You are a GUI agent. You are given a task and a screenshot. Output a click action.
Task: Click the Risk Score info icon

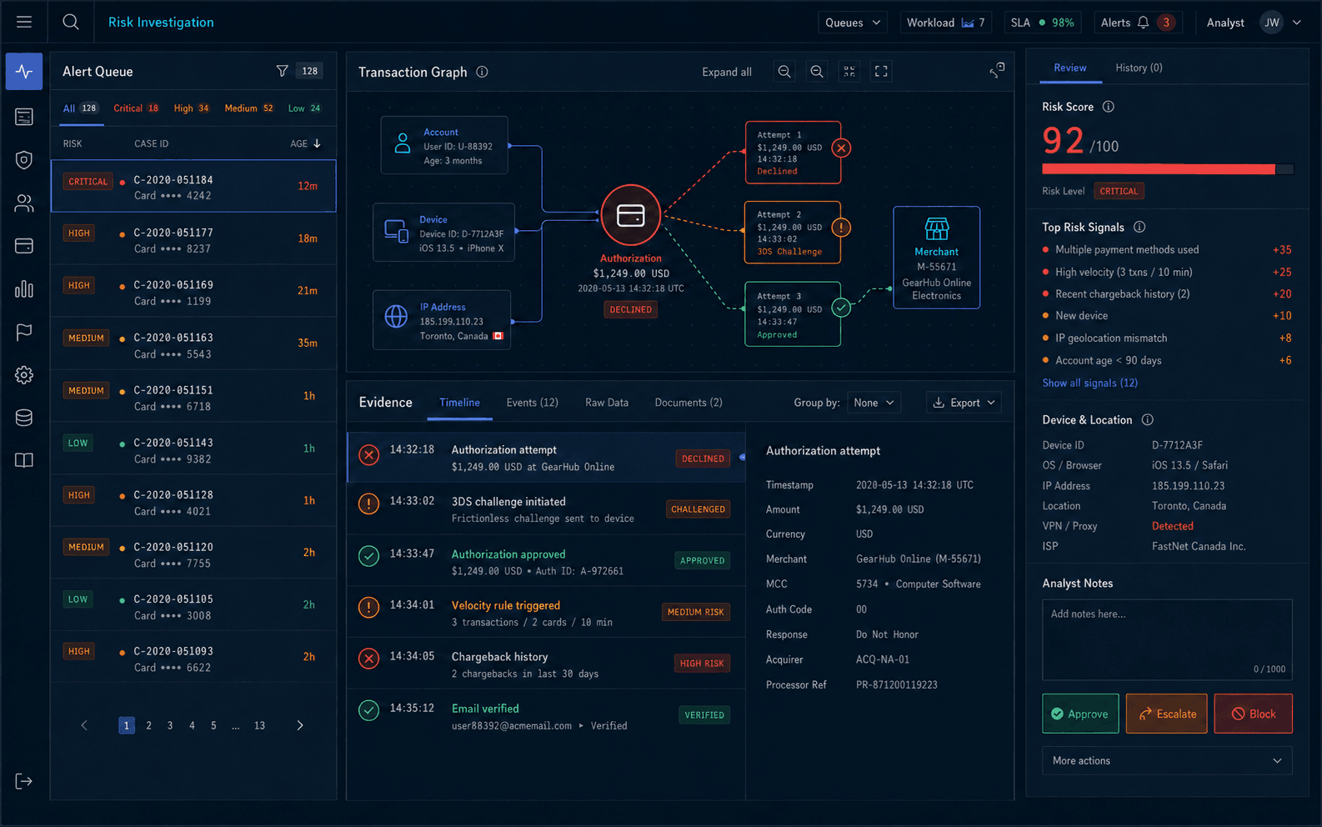coord(1109,107)
